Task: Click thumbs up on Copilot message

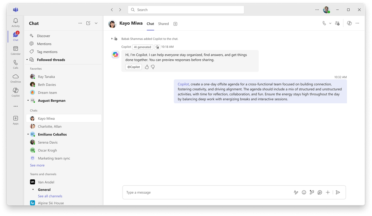Action: pyautogui.click(x=147, y=67)
